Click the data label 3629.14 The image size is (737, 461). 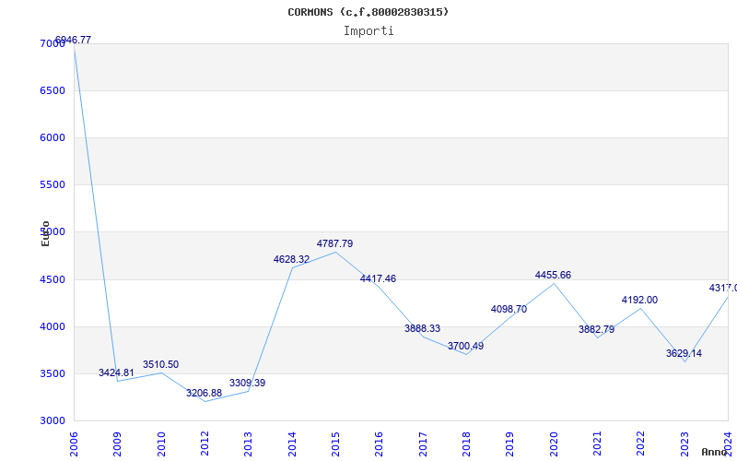tap(684, 353)
